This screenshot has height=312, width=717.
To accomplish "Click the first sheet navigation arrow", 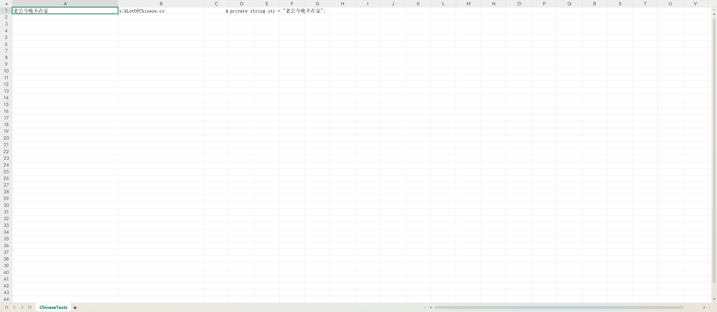I will pos(7,307).
